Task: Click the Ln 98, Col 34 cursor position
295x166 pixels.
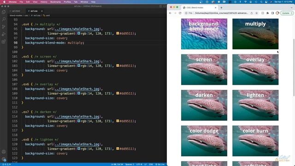Action: (x=117, y=165)
